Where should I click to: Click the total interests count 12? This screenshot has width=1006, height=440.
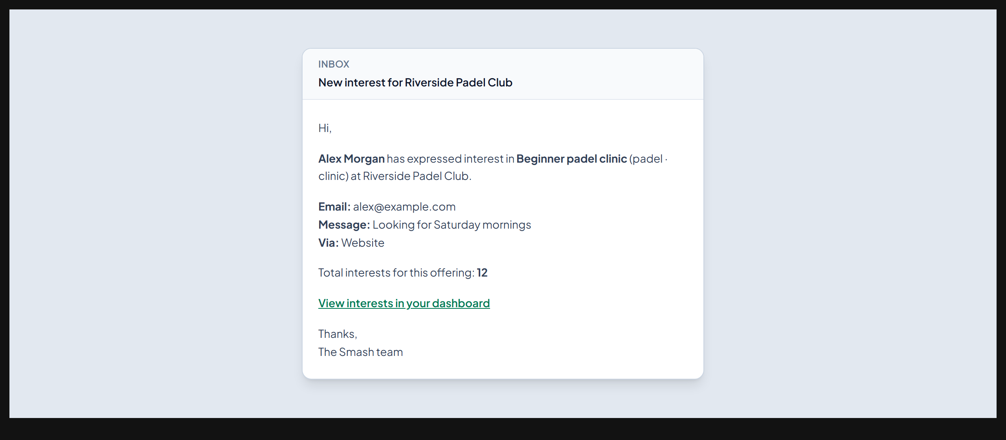pos(482,273)
